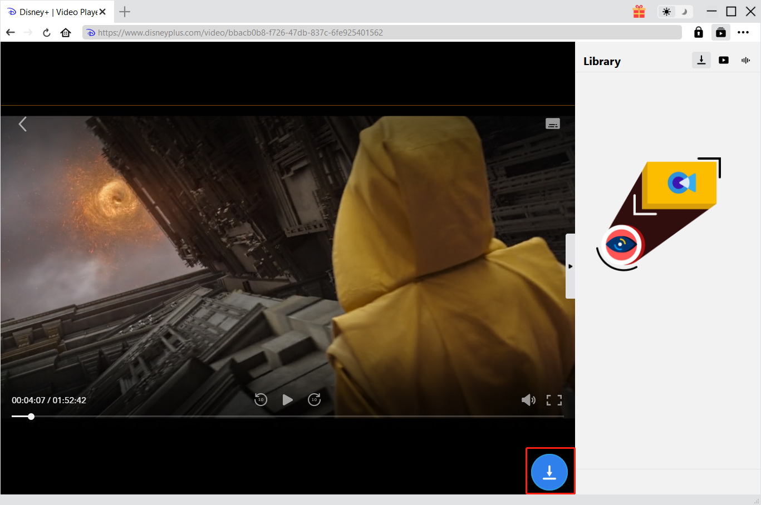Rewind the video 10 seconds
This screenshot has height=505, width=761.
pos(261,400)
